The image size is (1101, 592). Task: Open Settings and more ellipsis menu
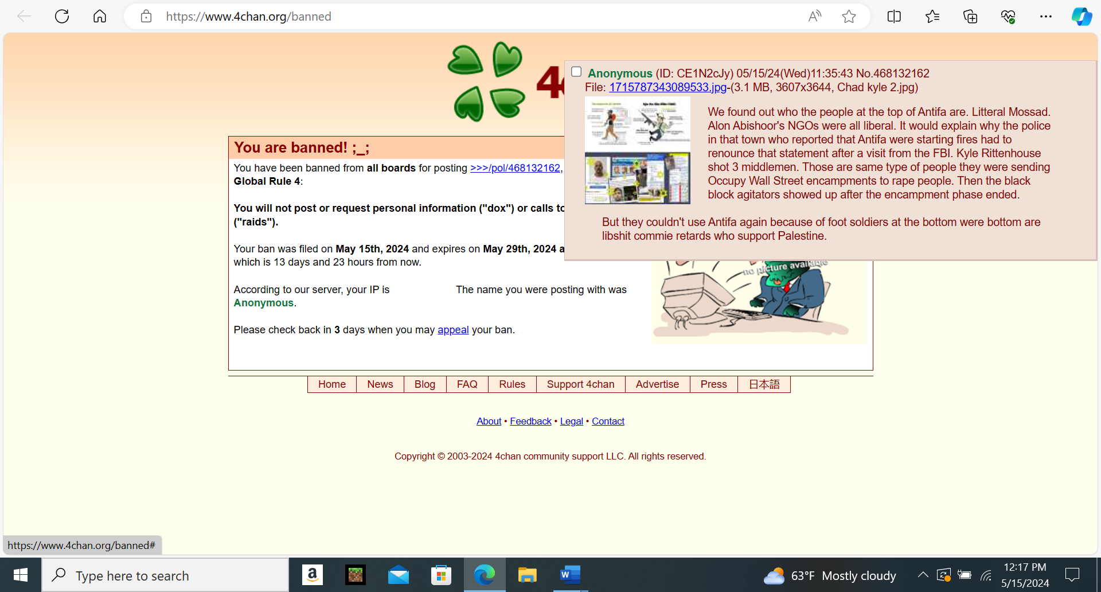[1046, 16]
